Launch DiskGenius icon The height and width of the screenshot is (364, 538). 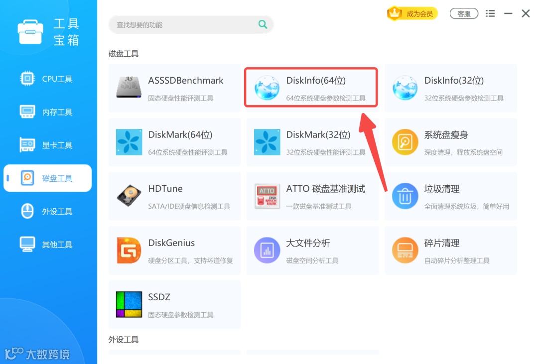click(x=129, y=250)
